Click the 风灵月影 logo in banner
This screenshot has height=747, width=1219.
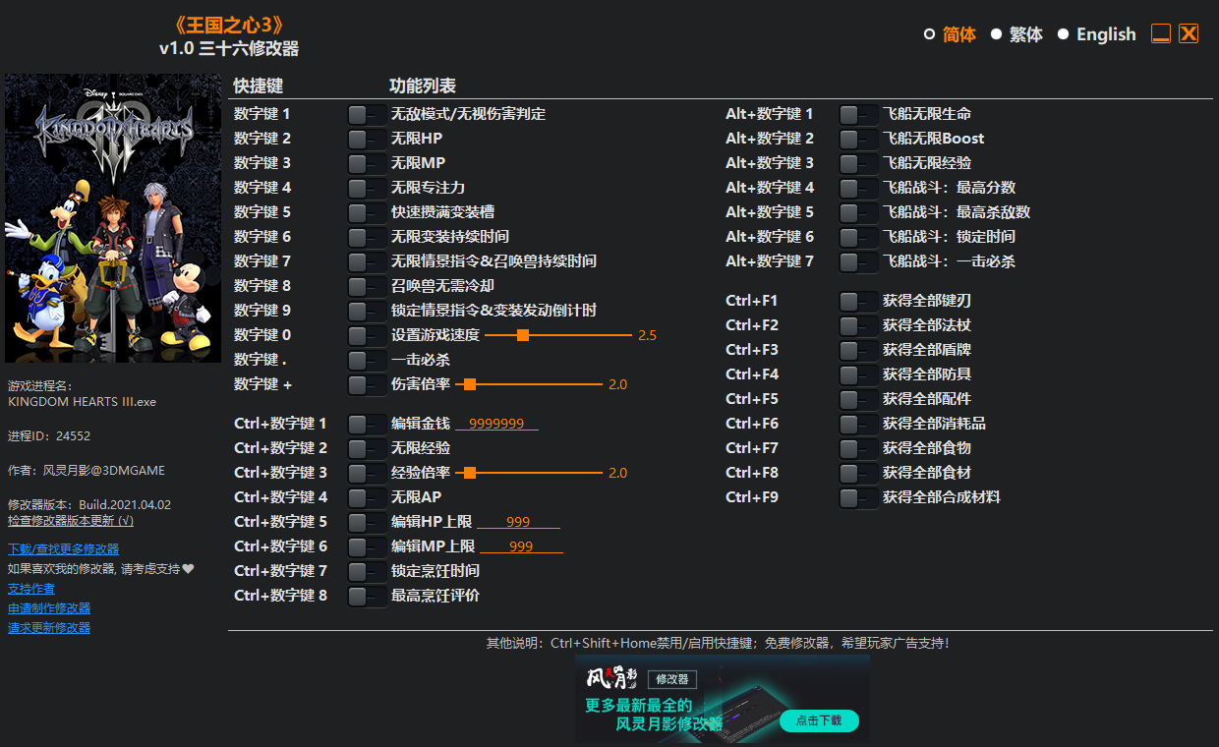coord(612,678)
